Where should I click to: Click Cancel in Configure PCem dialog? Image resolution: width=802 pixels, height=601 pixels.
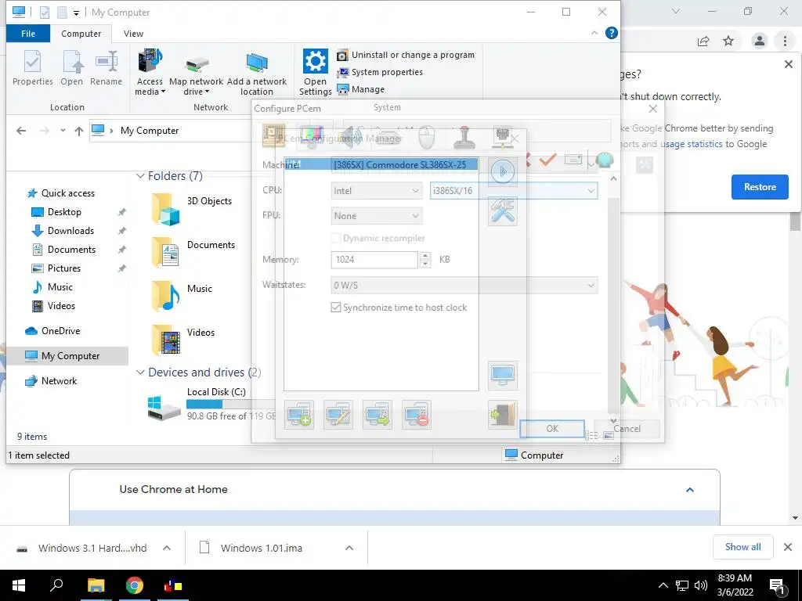627,429
